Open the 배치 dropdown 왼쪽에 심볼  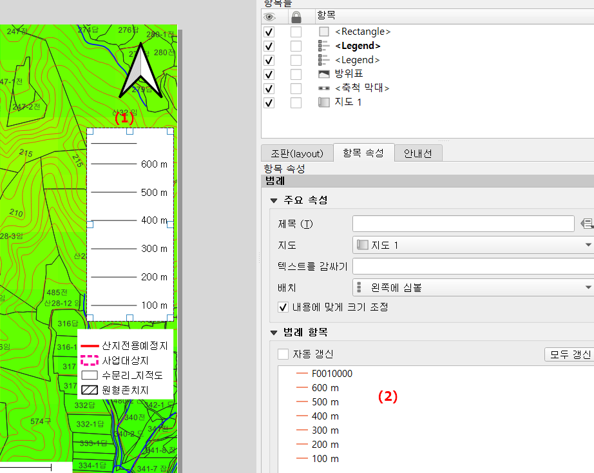coord(473,287)
